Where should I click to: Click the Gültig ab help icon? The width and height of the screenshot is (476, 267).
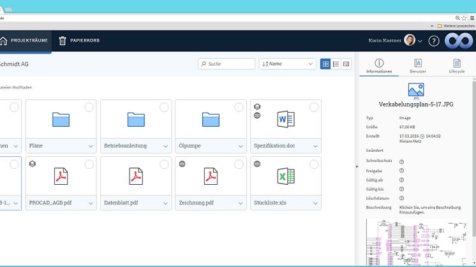click(x=401, y=180)
